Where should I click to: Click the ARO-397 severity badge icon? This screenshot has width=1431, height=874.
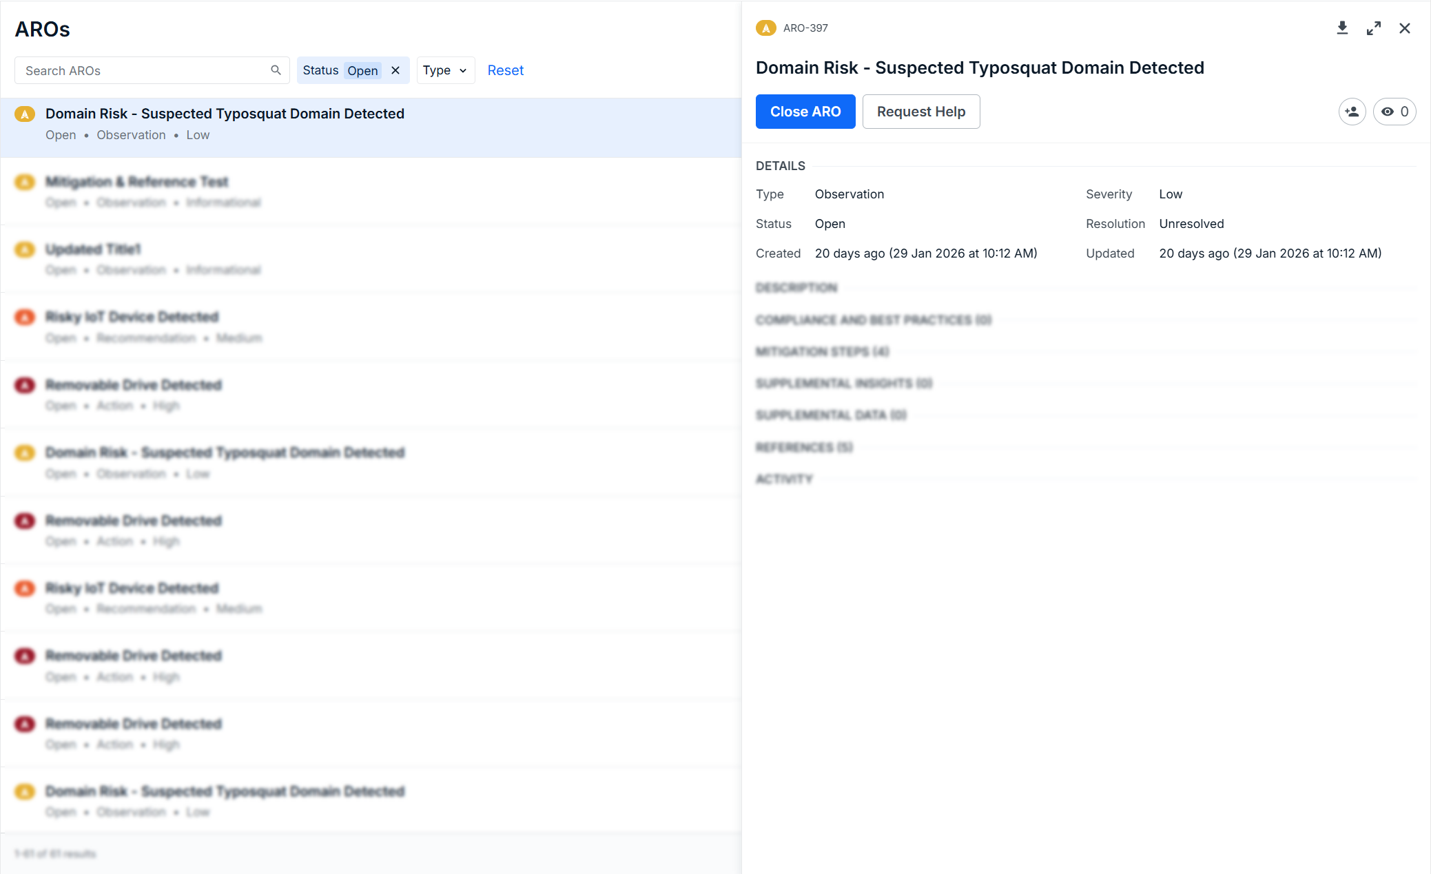pyautogui.click(x=765, y=28)
